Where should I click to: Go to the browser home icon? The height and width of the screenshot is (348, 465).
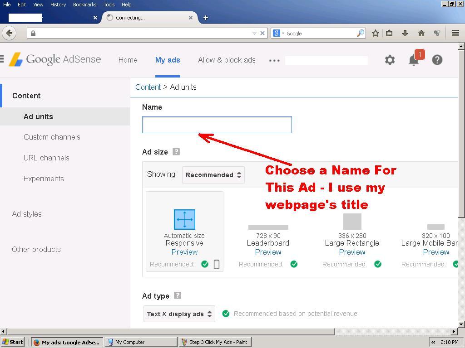421,33
